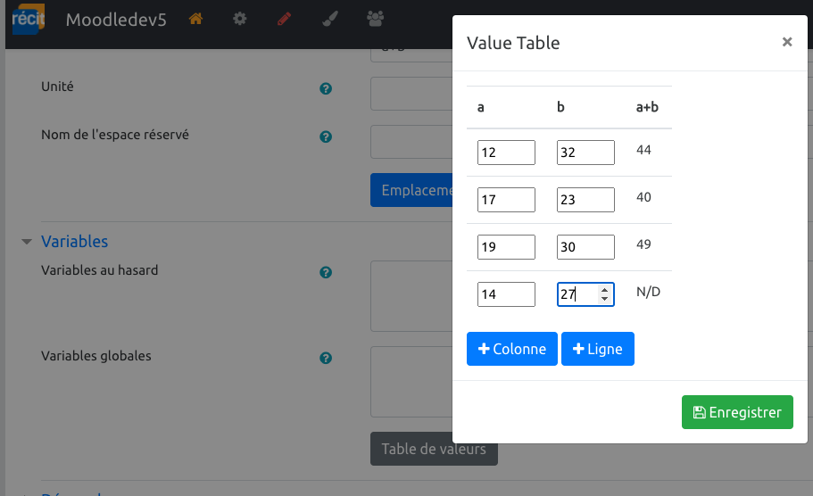The height and width of the screenshot is (496, 813).
Task: Click the a field containing 12
Action: coord(506,153)
